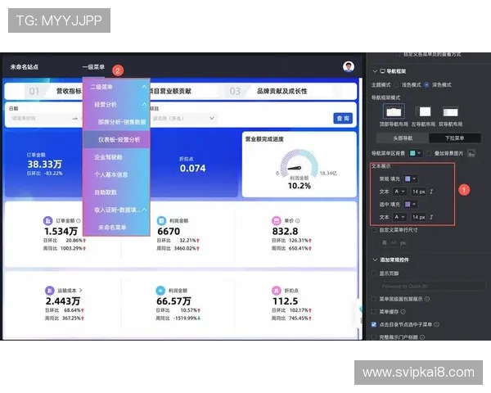Open text color dropdown for 选中 text

point(399,217)
